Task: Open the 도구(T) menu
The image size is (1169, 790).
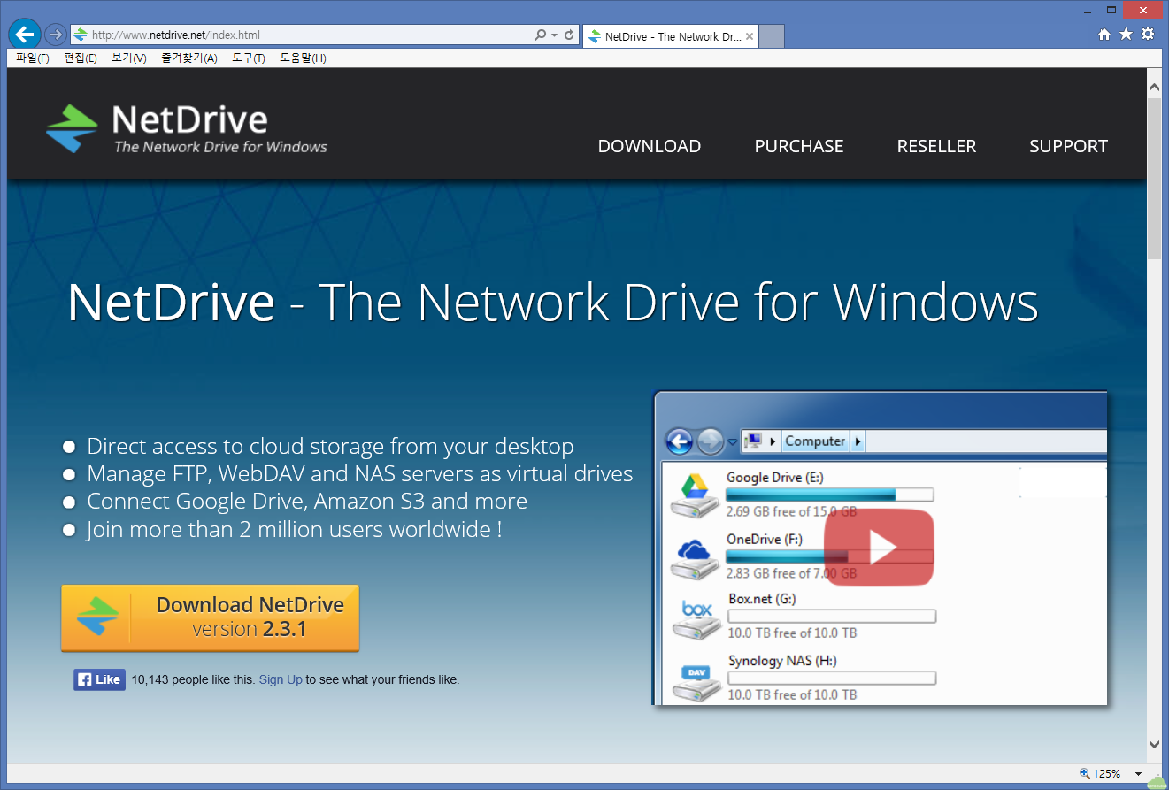Action: point(249,58)
